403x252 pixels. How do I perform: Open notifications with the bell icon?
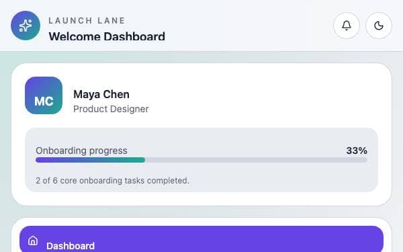pos(347,26)
